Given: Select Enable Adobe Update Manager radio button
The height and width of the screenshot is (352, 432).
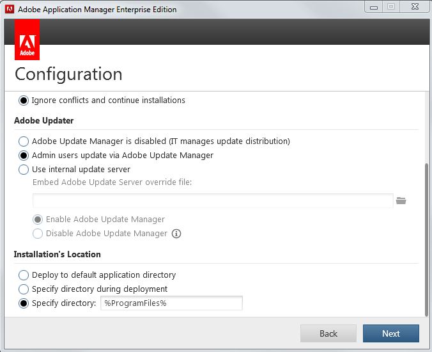Looking at the screenshot, I should (x=38, y=220).
